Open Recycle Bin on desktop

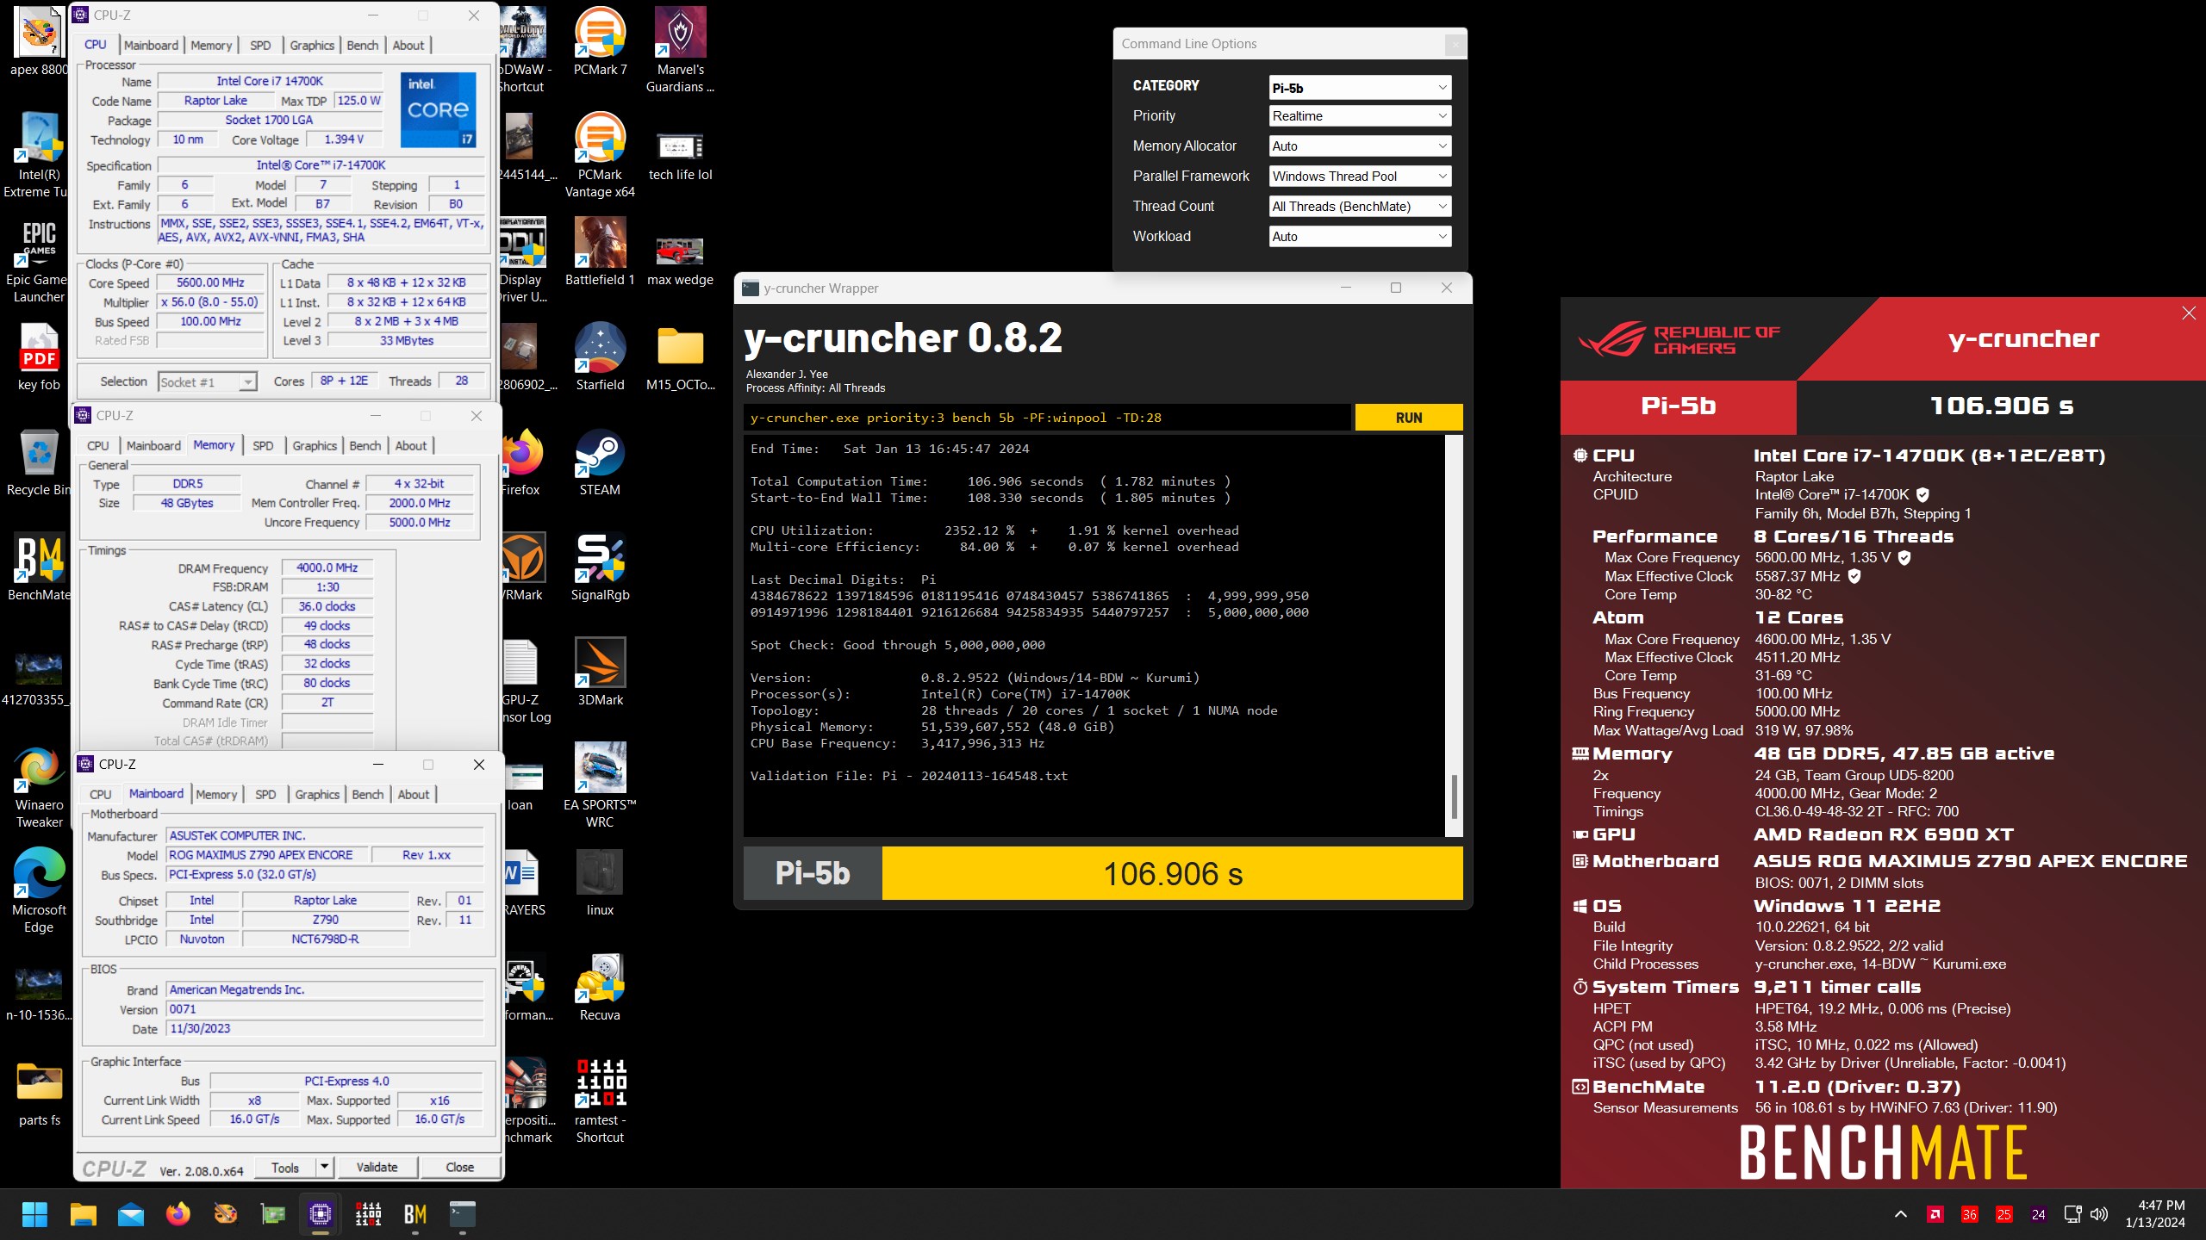39,462
